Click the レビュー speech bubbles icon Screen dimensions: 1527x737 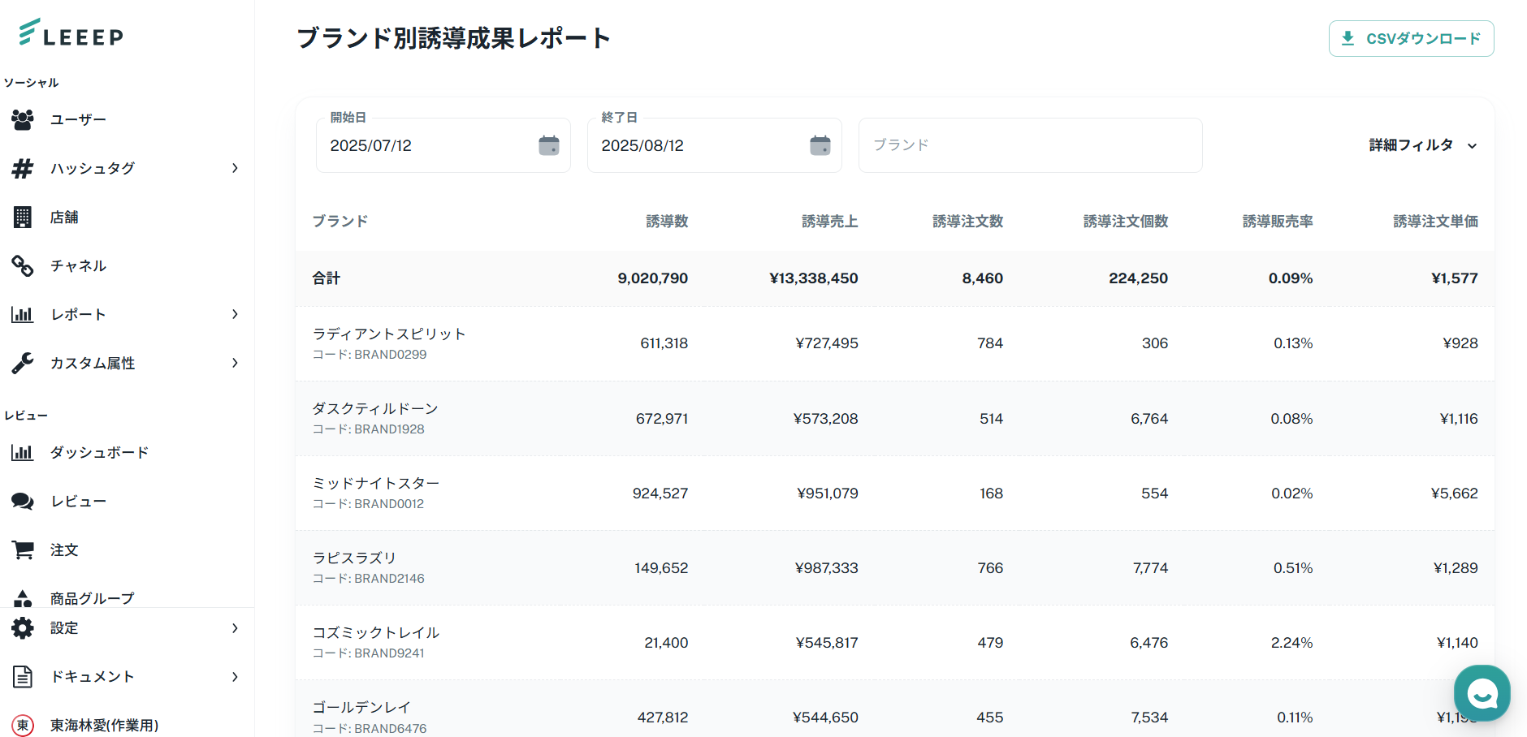[23, 501]
